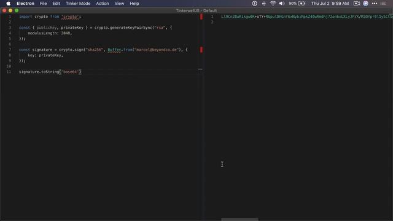Open the Wi-Fi status menu
This screenshot has height=221, width=393.
pos(273,4)
